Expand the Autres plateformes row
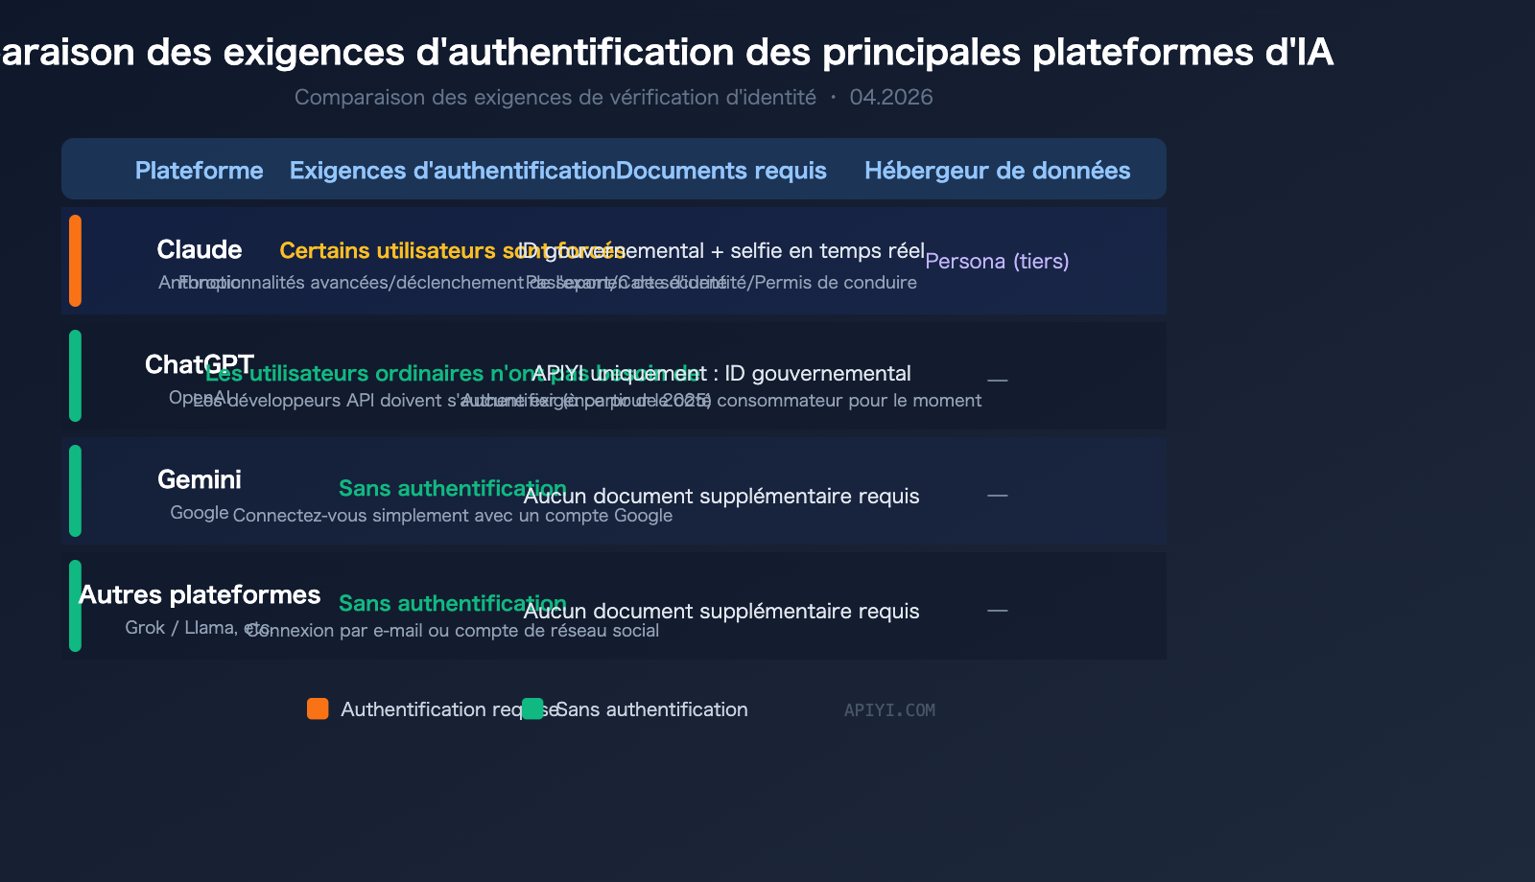 [x=614, y=606]
